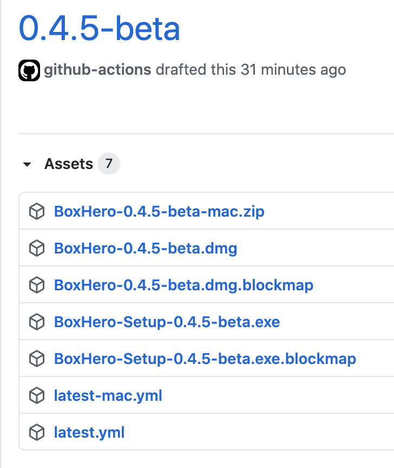Download BoxHero-0.4.5-beta-mac.zip

point(159,211)
